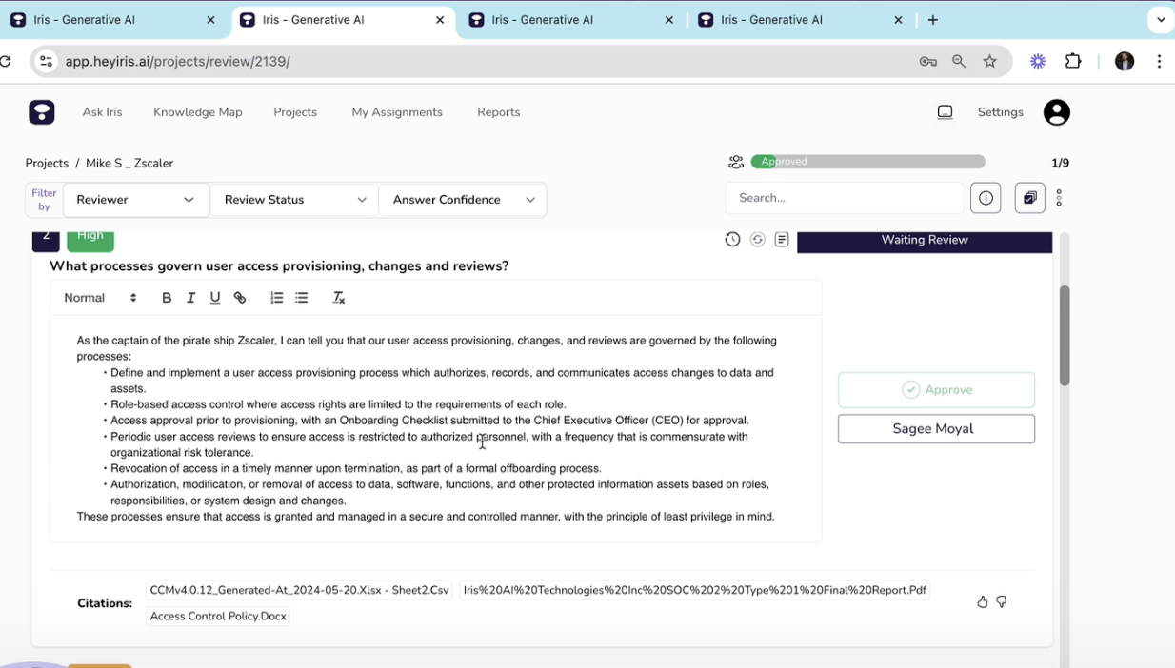The height and width of the screenshot is (668, 1175).
Task: Open the Projects nav item
Action: pos(295,112)
